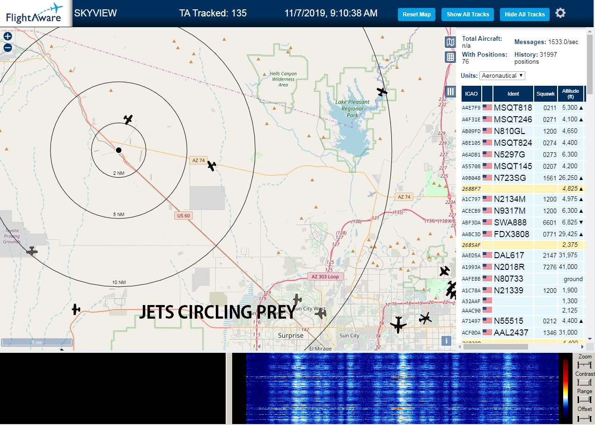Open the settings gear in the header

(560, 13)
